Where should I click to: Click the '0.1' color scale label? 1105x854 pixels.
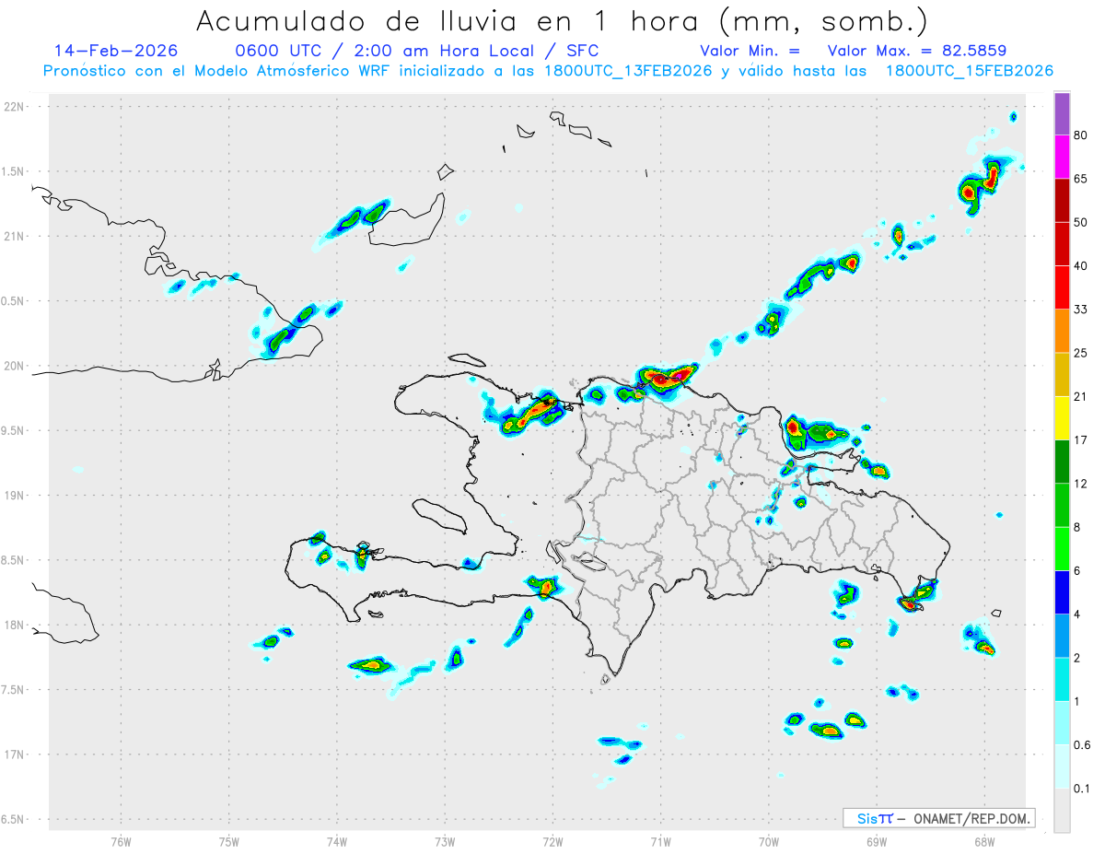1082,789
